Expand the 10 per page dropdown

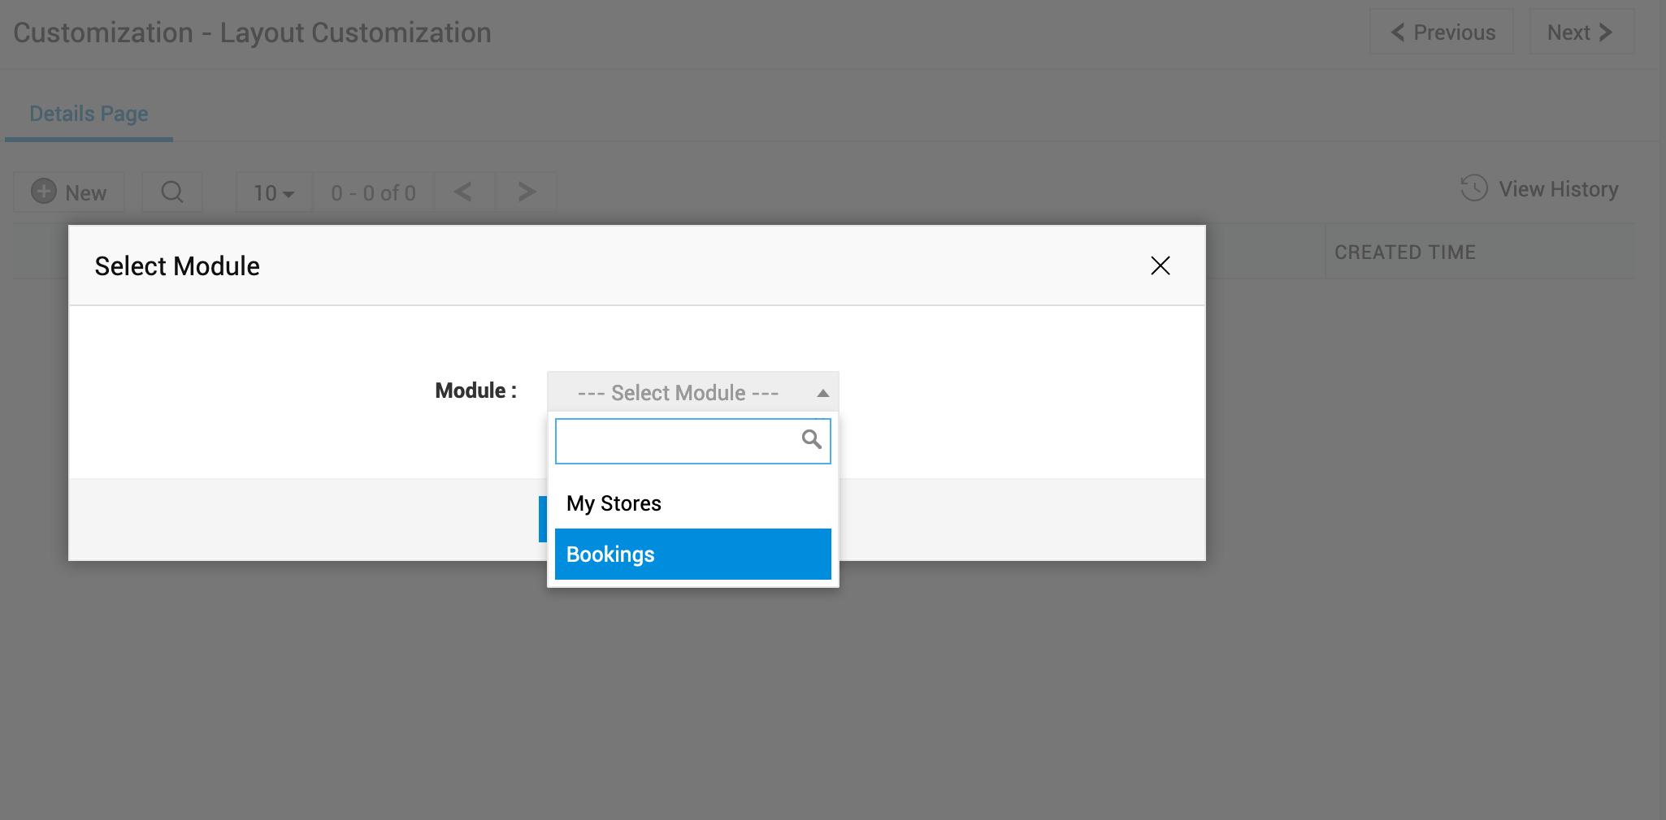click(274, 192)
